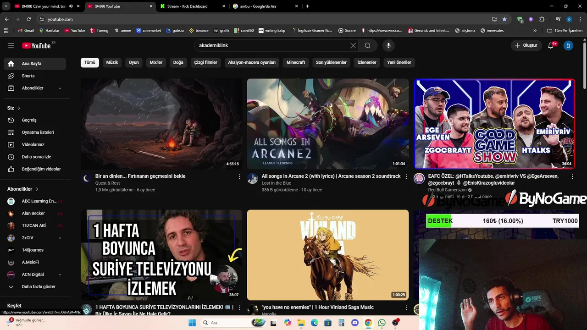
Task: Select the Oyun filter chip
Action: click(133, 62)
